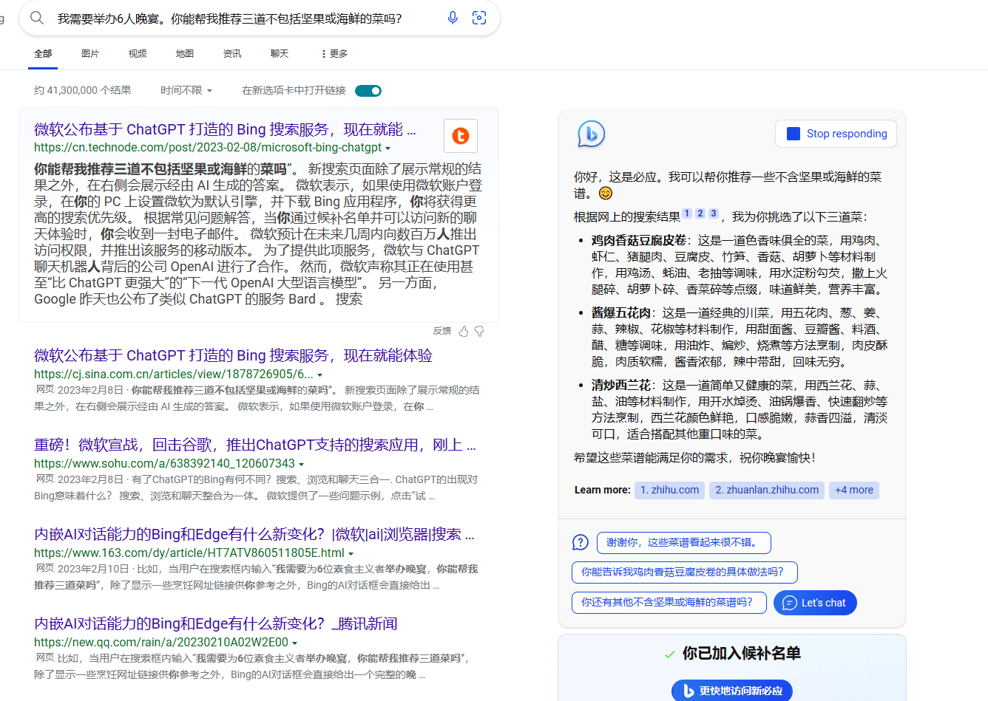This screenshot has height=701, width=988.
Task: Give thumbs down feedback on result
Action: click(479, 331)
